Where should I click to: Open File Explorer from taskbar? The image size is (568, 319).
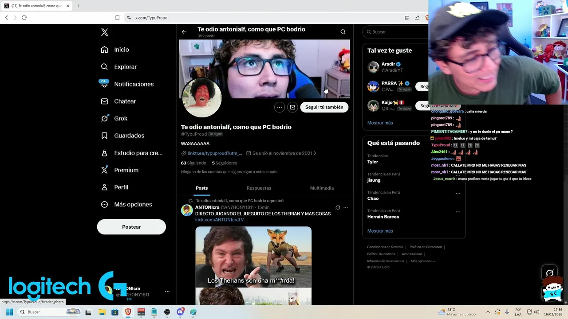tap(102, 312)
